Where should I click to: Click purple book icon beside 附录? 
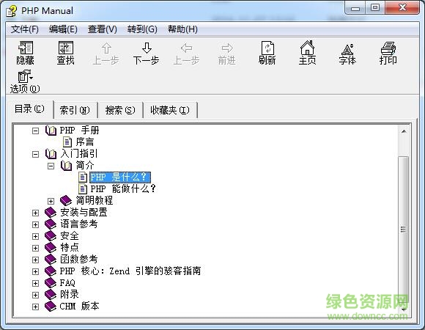tap(51, 295)
